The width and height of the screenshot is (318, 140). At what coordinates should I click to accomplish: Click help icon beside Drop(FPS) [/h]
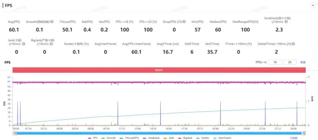point(184,22)
